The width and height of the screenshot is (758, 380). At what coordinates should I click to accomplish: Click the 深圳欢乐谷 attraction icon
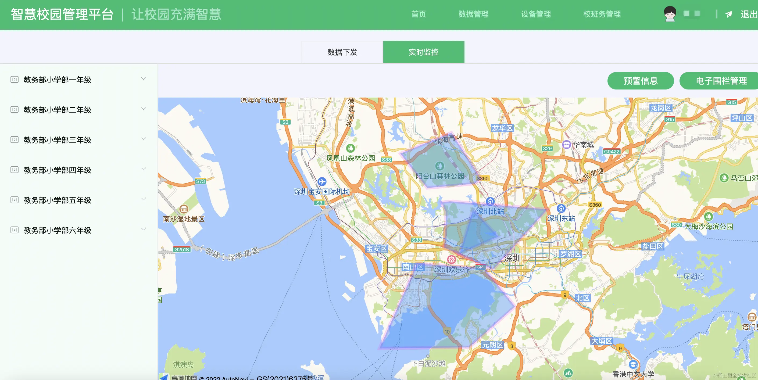451,259
